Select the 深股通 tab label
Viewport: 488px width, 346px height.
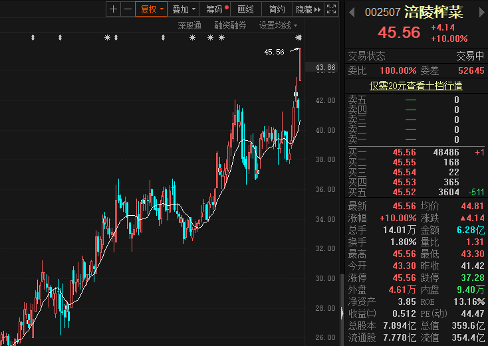pyautogui.click(x=189, y=25)
